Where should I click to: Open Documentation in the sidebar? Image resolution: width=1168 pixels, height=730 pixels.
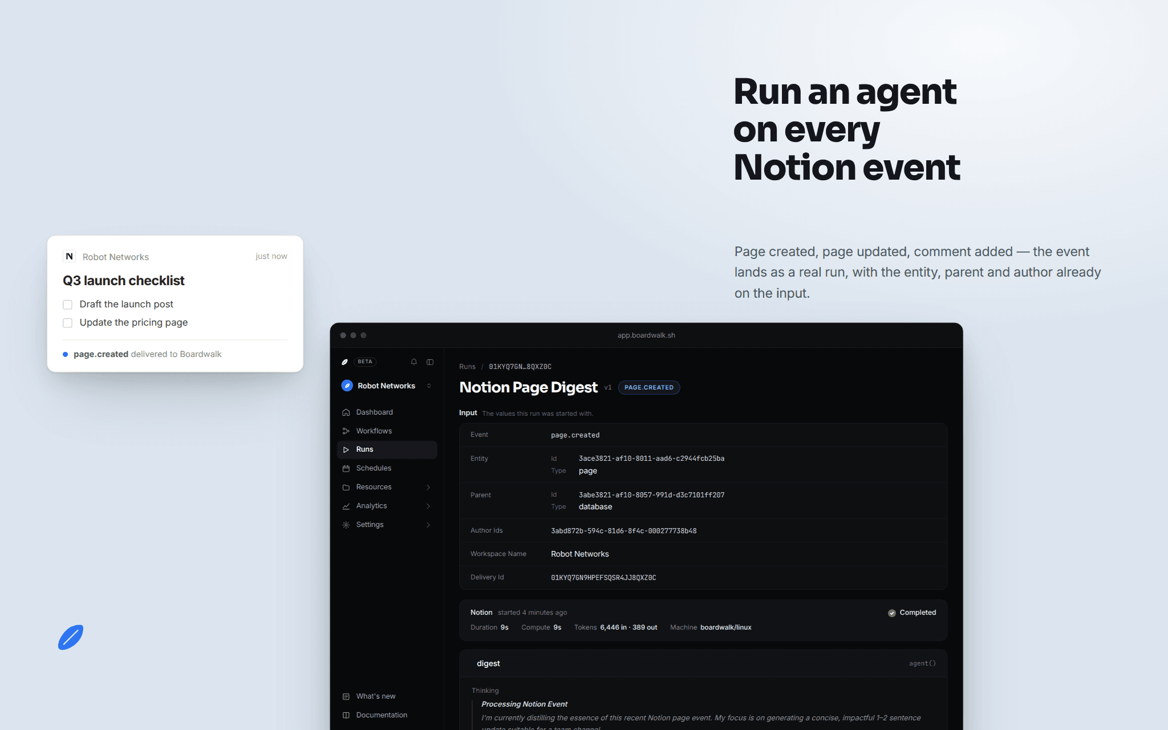[387, 716]
